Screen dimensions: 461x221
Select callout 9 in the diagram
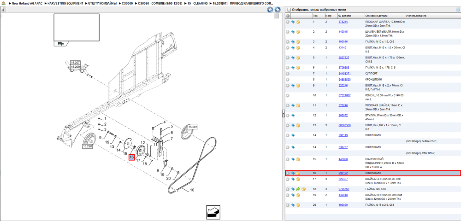pyautogui.click(x=100, y=137)
